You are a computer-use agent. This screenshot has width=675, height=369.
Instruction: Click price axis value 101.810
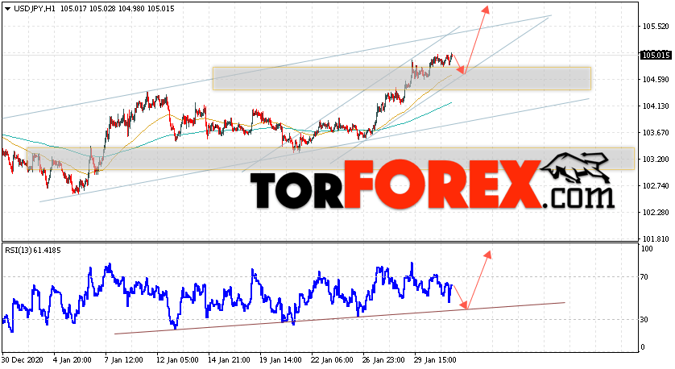pos(655,239)
